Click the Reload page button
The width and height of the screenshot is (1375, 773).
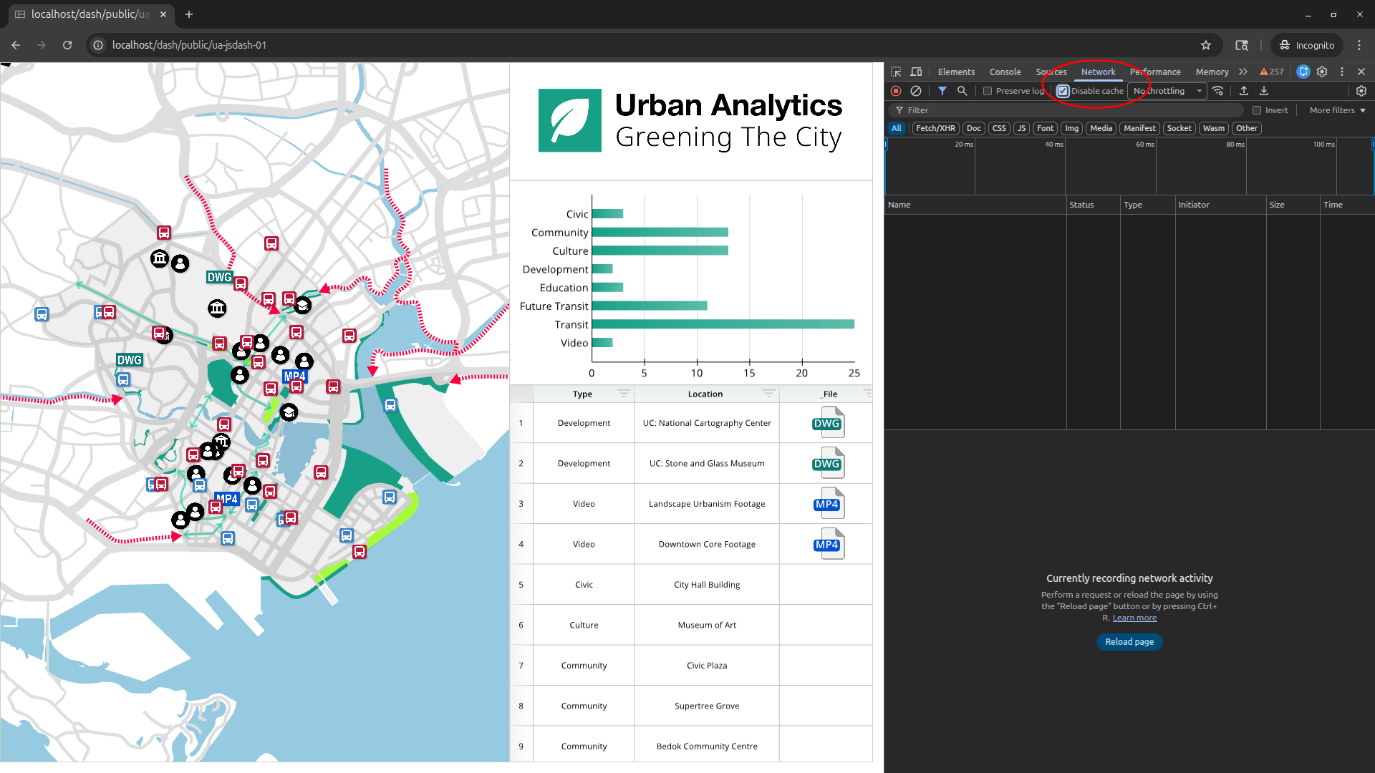click(1129, 642)
